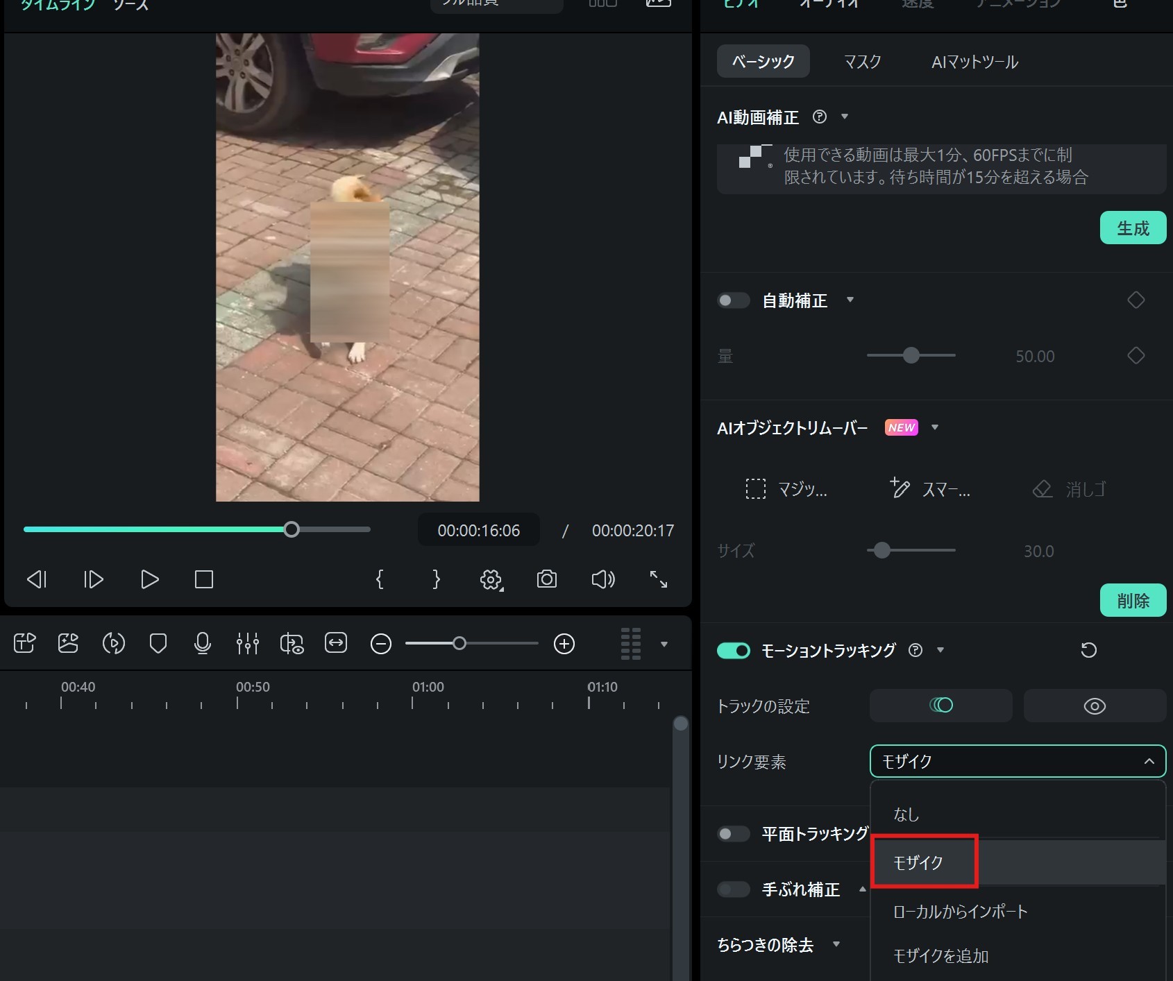1173x981 pixels.
Task: Play the preview video
Action: [149, 579]
